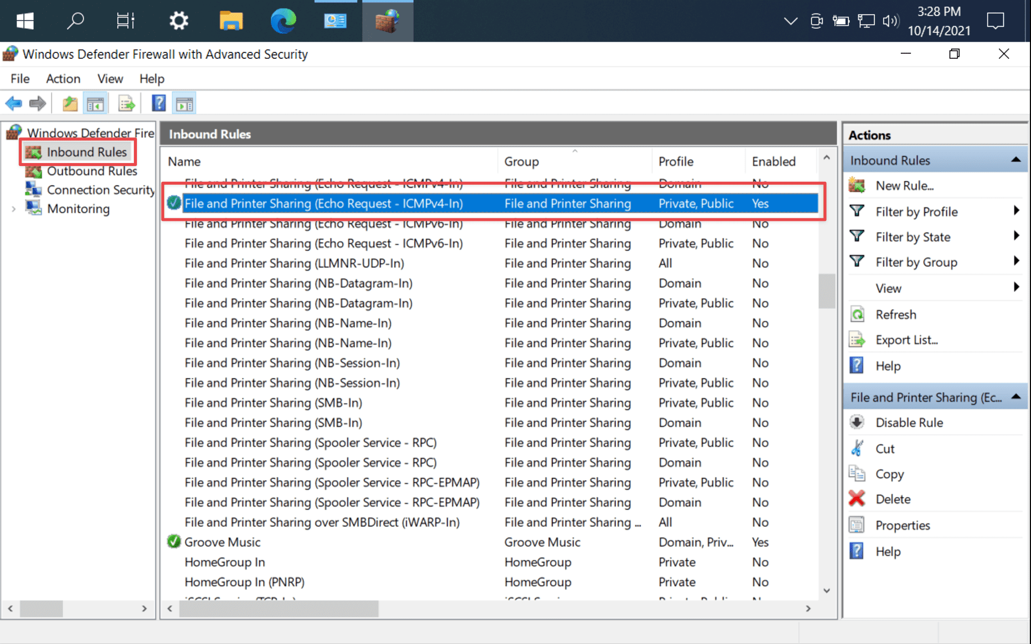1031x644 pixels.
Task: Toggle the Show/Hide Action Pane icon
Action: pos(184,104)
